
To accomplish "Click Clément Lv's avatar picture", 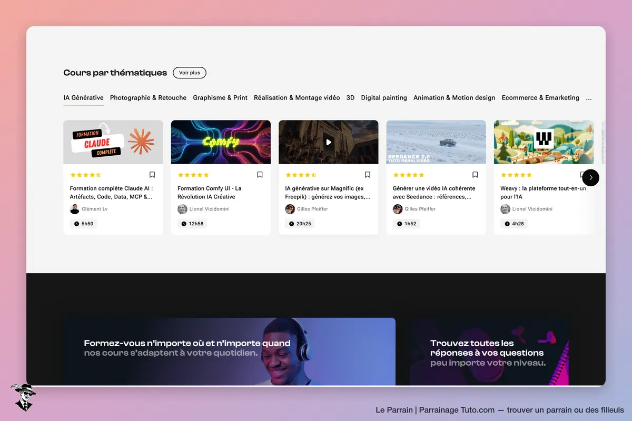I will pyautogui.click(x=74, y=209).
